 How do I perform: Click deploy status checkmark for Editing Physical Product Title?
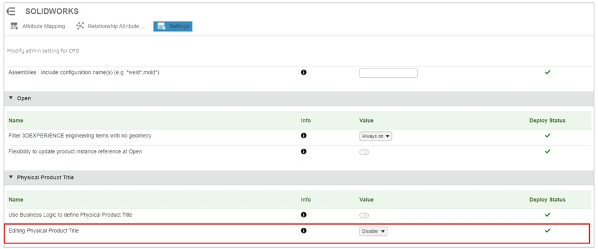[548, 231]
